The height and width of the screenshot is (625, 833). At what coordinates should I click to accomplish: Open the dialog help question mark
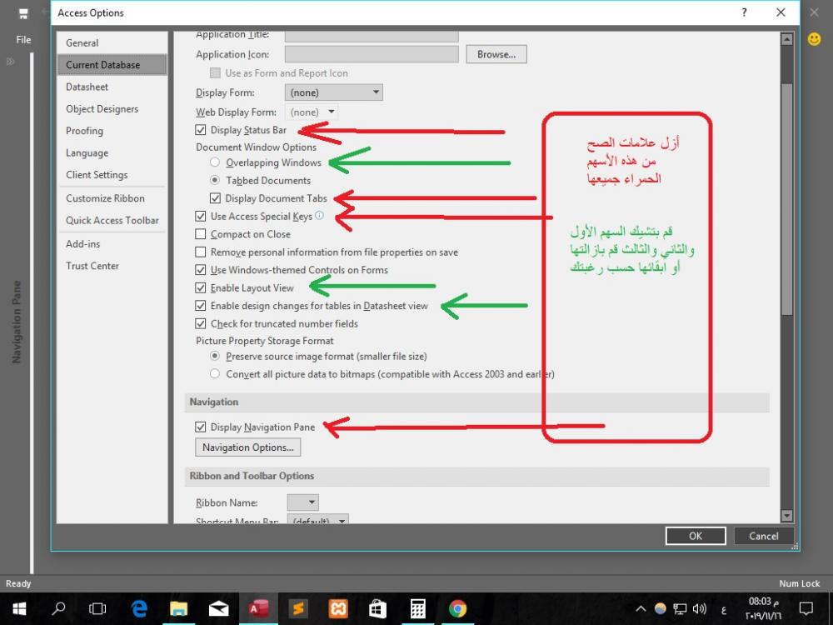click(x=744, y=12)
